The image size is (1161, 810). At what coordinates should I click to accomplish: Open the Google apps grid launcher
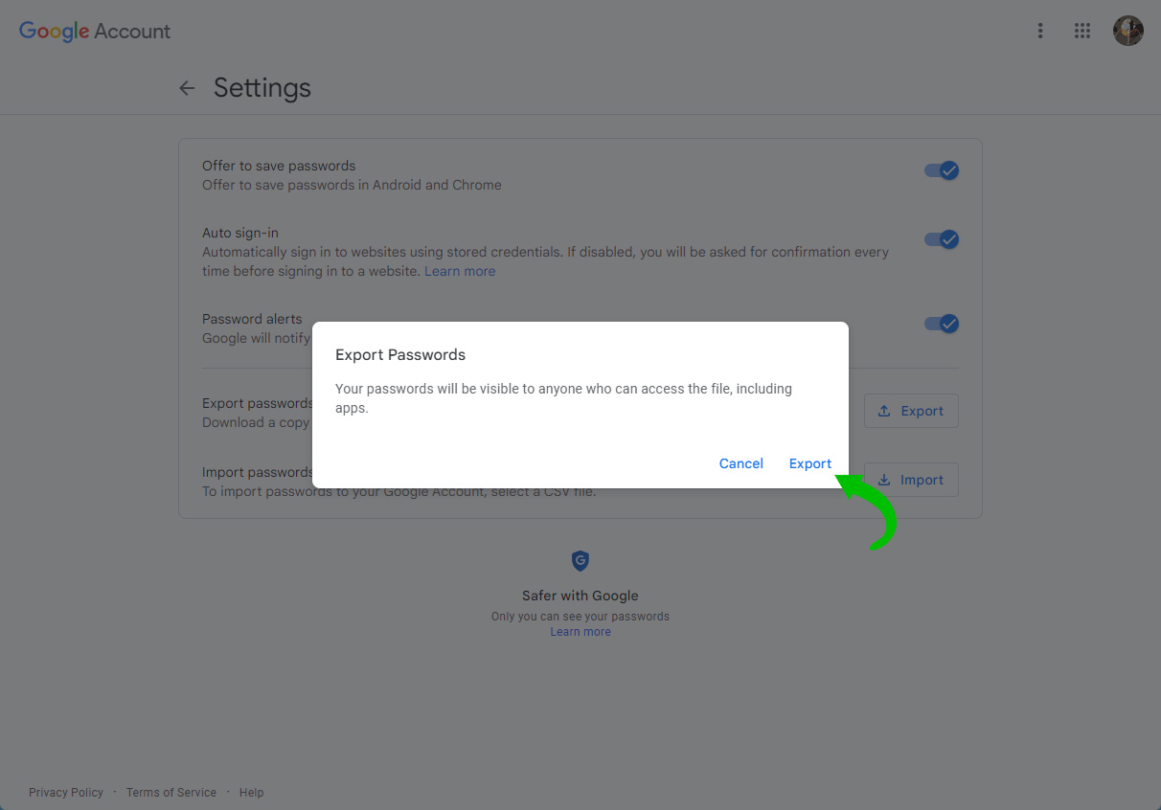tap(1082, 31)
